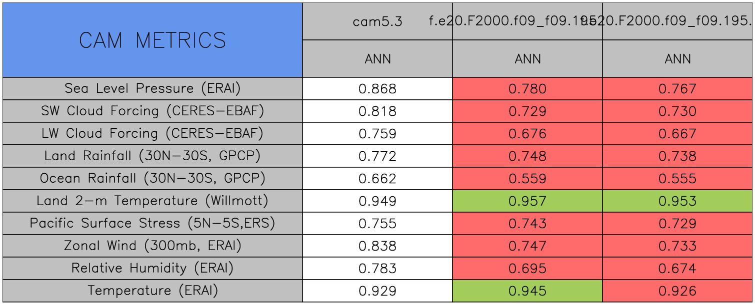The width and height of the screenshot is (755, 305).
Task: Click the red 0.780 Sea Level Pressure cell
Action: point(527,89)
